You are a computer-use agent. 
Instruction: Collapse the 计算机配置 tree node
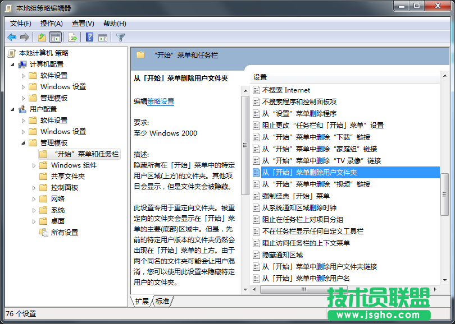(x=13, y=64)
